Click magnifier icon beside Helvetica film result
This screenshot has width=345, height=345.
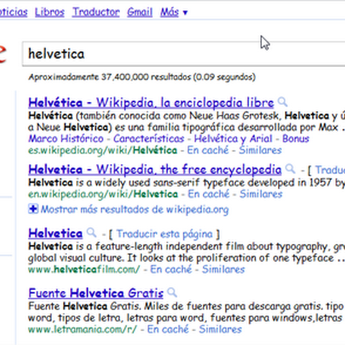point(91,233)
